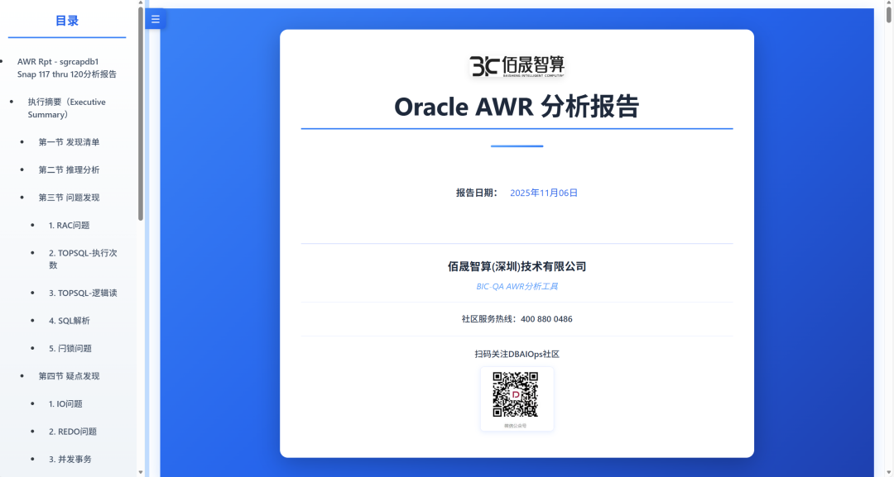894x477 pixels.
Task: Click the BIC-QA AWR分析工具 text
Action: click(x=517, y=286)
